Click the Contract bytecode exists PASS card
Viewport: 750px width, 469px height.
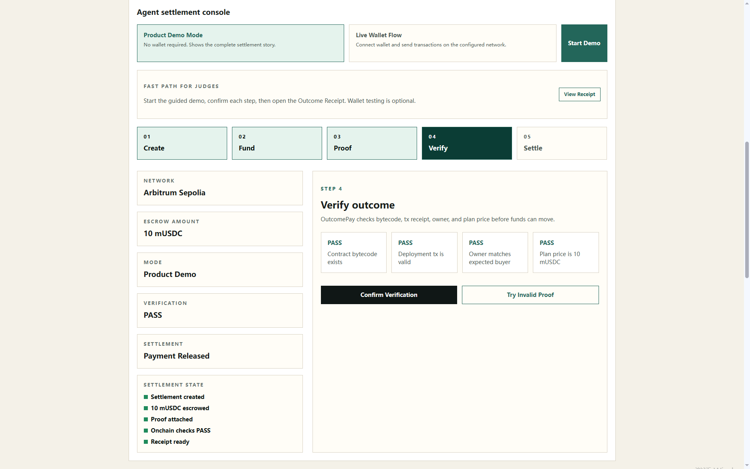coord(353,253)
